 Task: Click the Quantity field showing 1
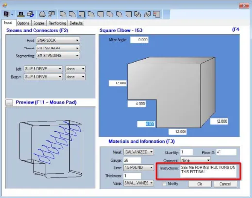(x=186, y=152)
